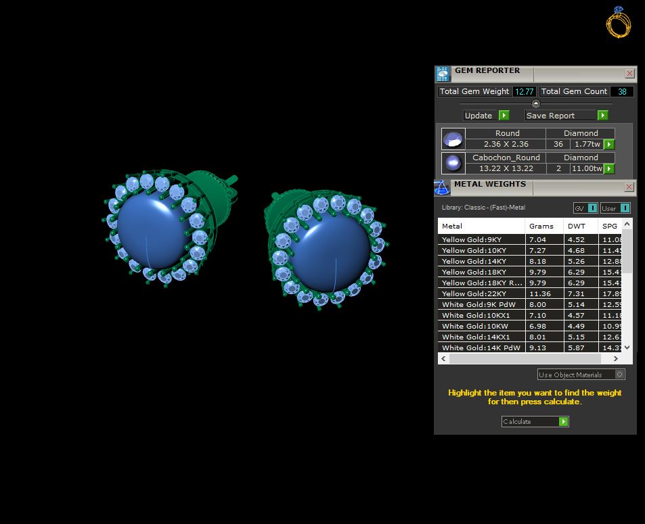The height and width of the screenshot is (524, 645).
Task: Click the Cabochon_Round gem icon
Action: point(453,163)
